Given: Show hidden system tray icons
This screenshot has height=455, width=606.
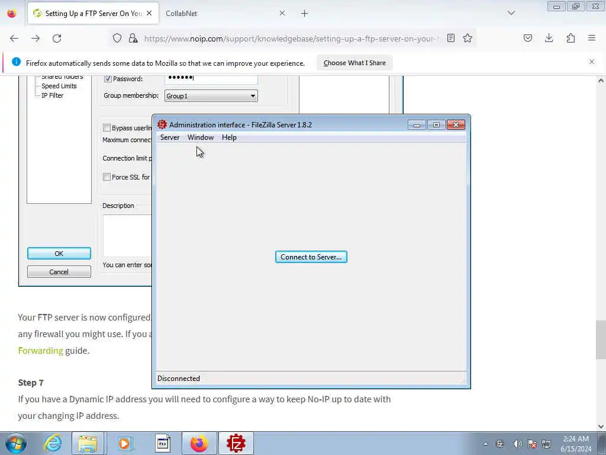Looking at the screenshot, I should [485, 444].
